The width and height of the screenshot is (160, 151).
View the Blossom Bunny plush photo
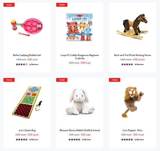(80, 102)
